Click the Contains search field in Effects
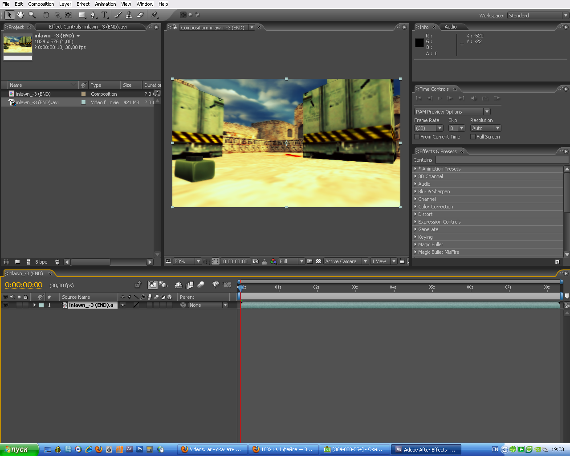The image size is (570, 456). pos(501,160)
